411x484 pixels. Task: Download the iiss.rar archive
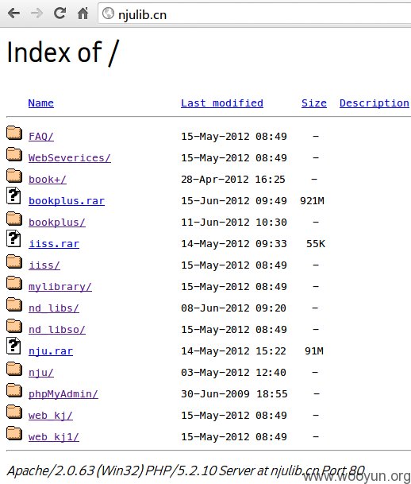pos(54,244)
